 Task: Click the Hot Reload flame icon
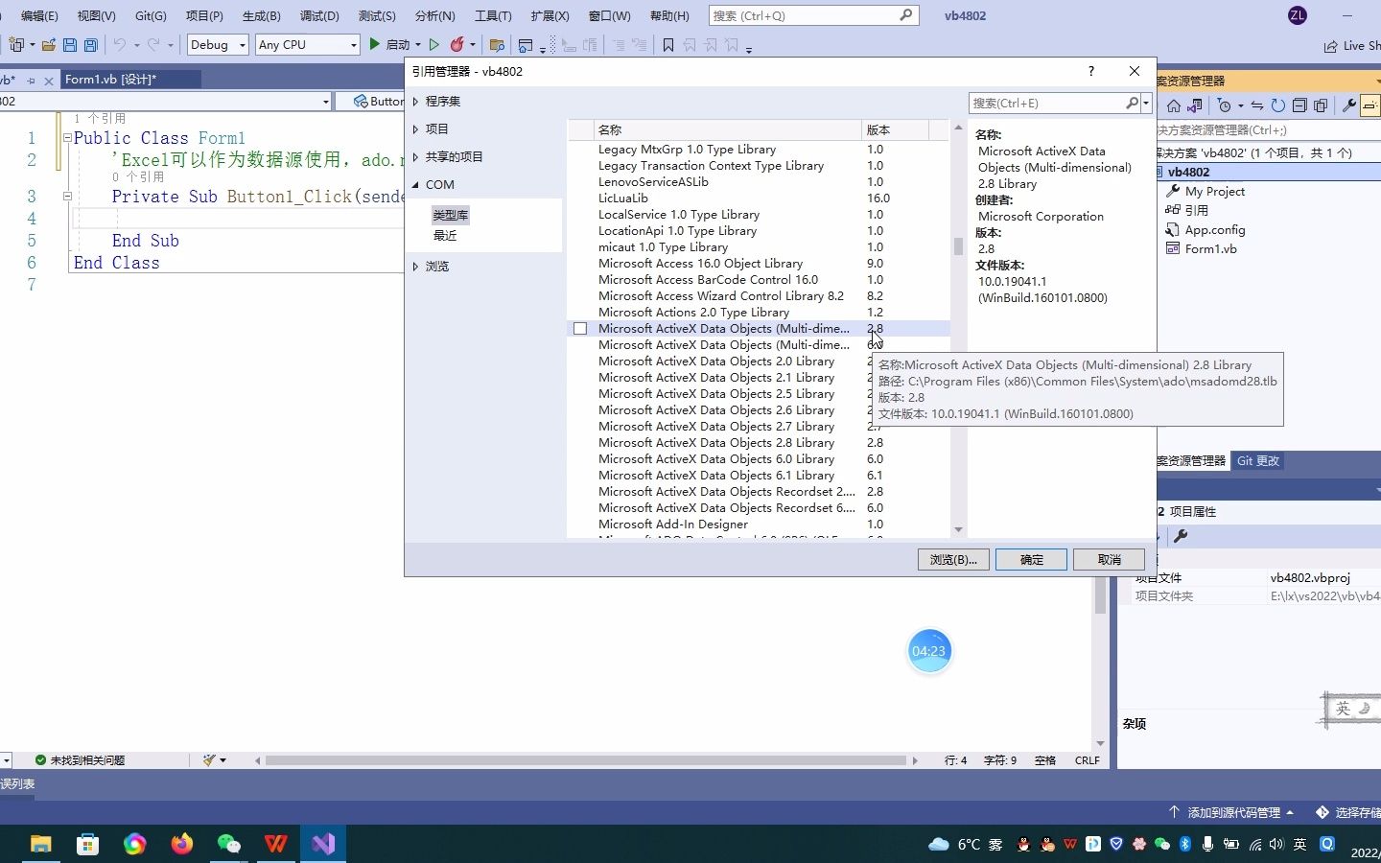[x=457, y=45]
